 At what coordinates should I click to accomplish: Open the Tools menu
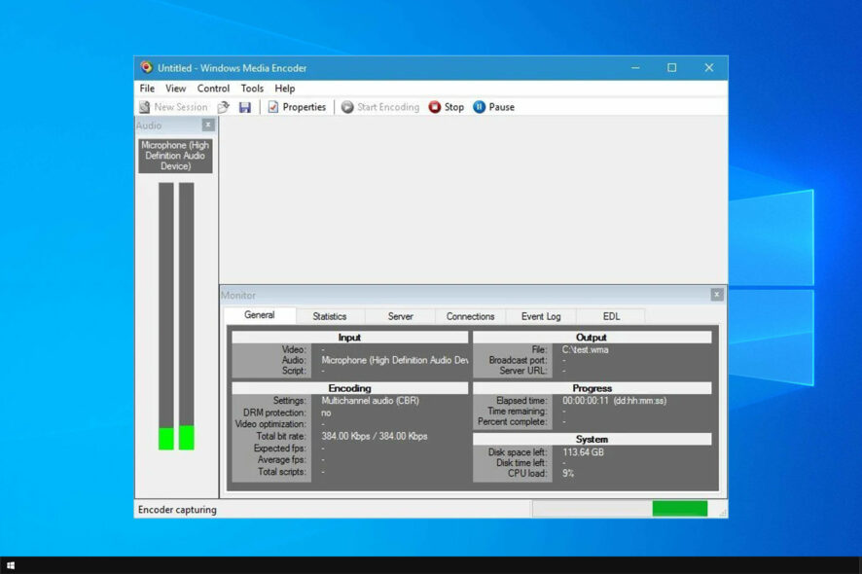point(252,88)
